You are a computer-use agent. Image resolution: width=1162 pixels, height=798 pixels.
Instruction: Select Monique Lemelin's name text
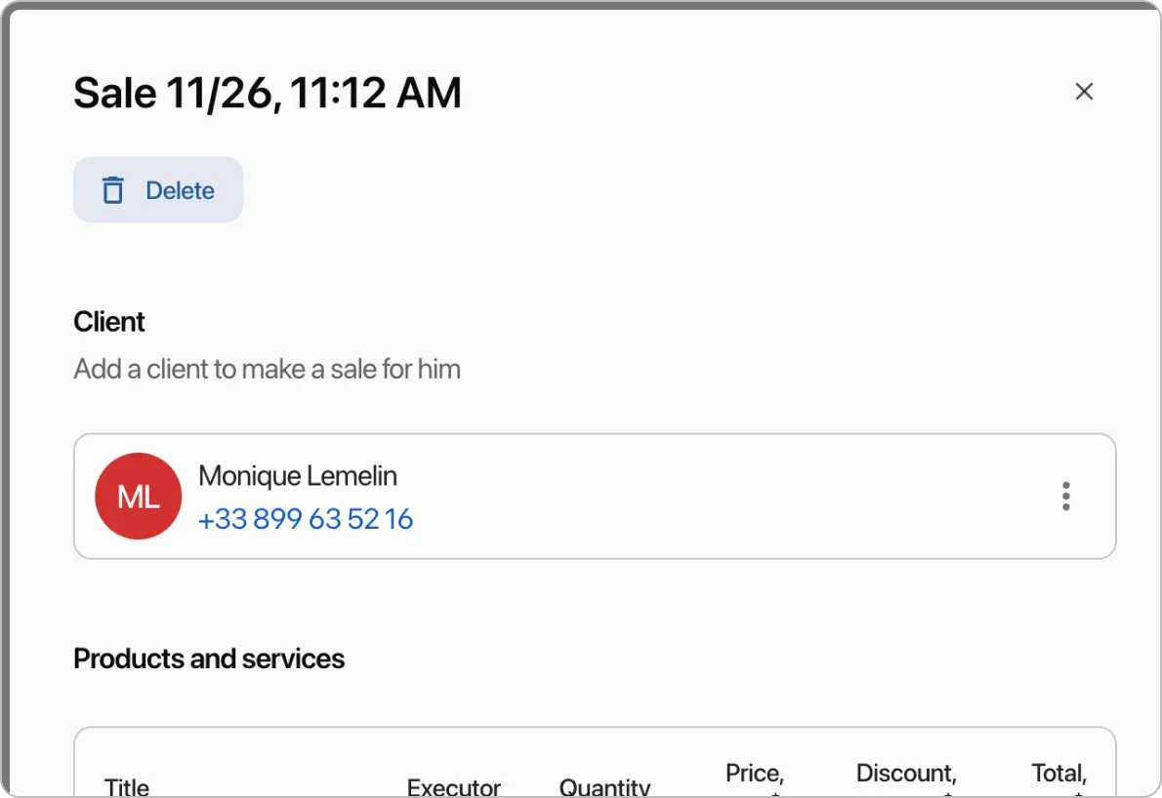pos(298,475)
